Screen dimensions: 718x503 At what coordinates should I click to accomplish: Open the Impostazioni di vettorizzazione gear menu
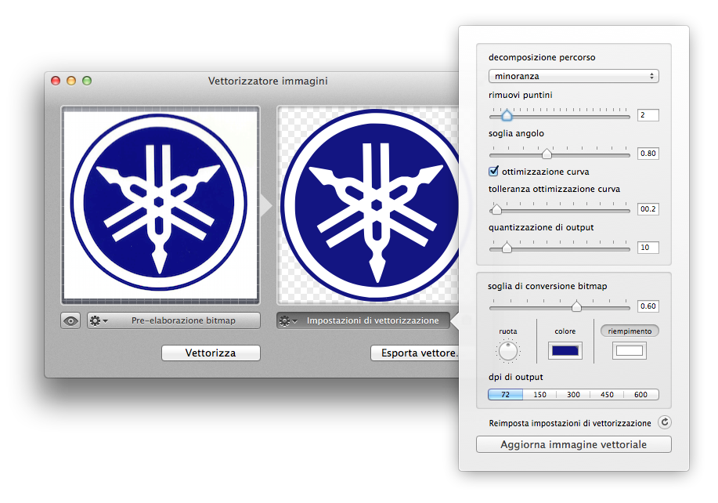pyautogui.click(x=288, y=320)
